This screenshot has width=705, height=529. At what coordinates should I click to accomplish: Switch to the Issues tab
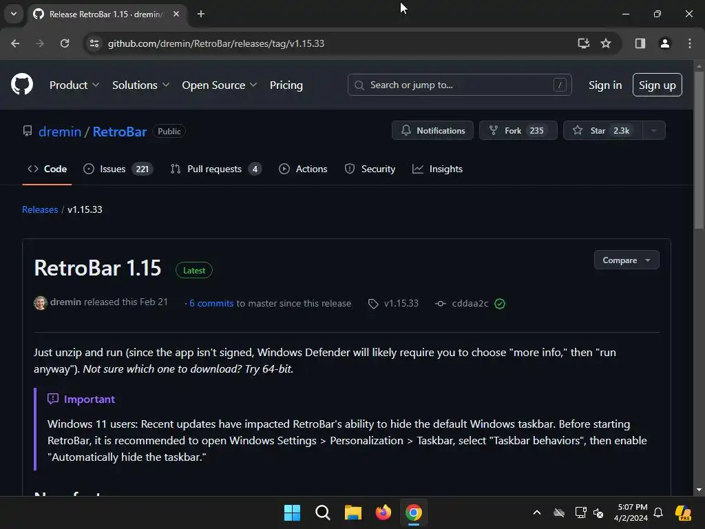point(118,169)
